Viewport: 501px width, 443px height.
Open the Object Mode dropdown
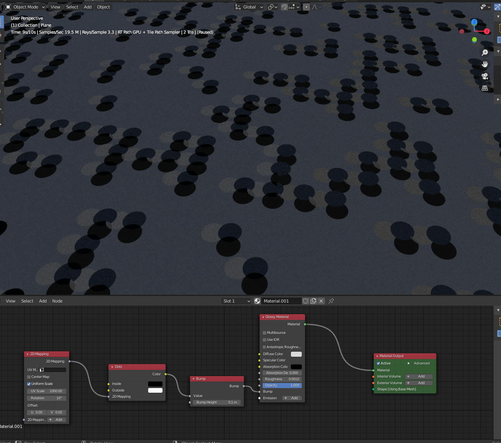coord(26,7)
